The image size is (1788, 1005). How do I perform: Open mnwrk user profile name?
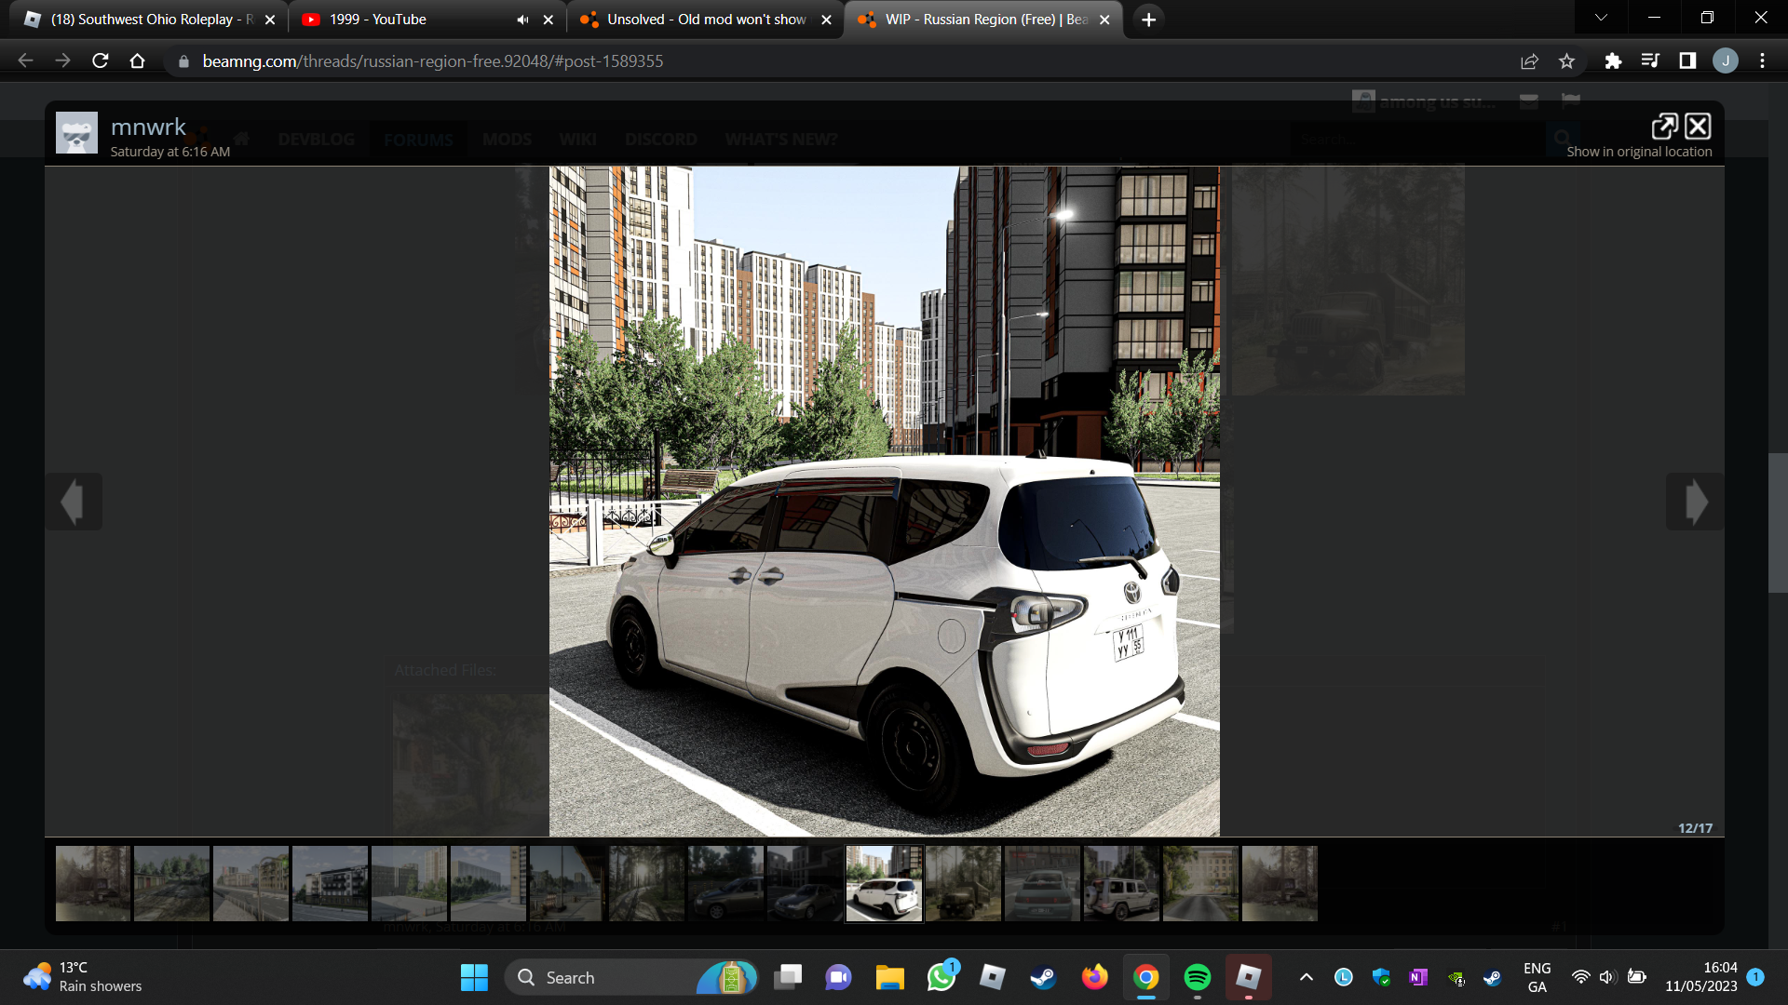point(148,127)
